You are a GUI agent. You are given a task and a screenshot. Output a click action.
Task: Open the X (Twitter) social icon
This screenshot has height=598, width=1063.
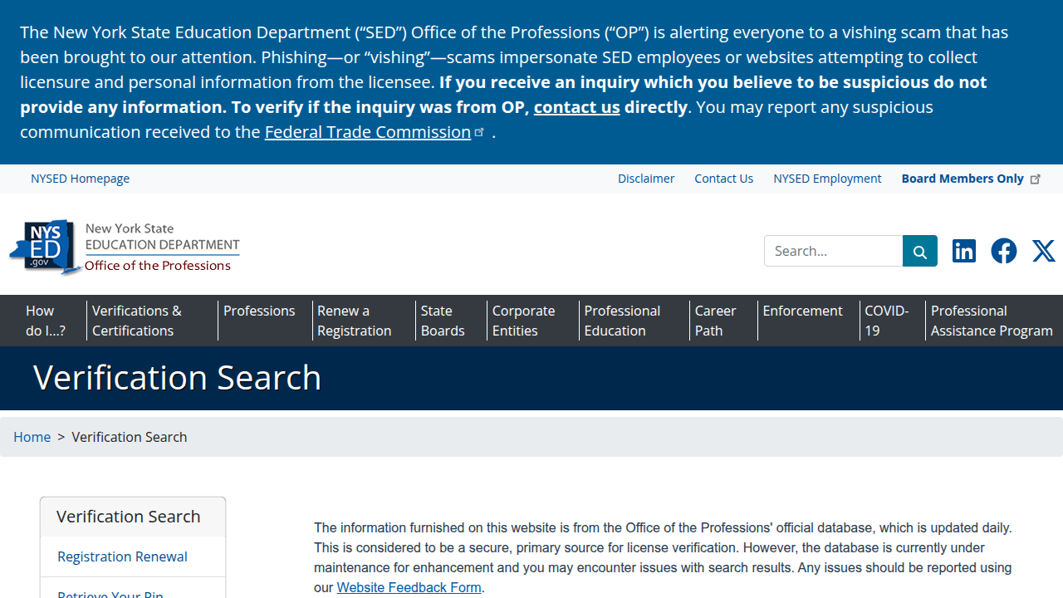pos(1044,251)
